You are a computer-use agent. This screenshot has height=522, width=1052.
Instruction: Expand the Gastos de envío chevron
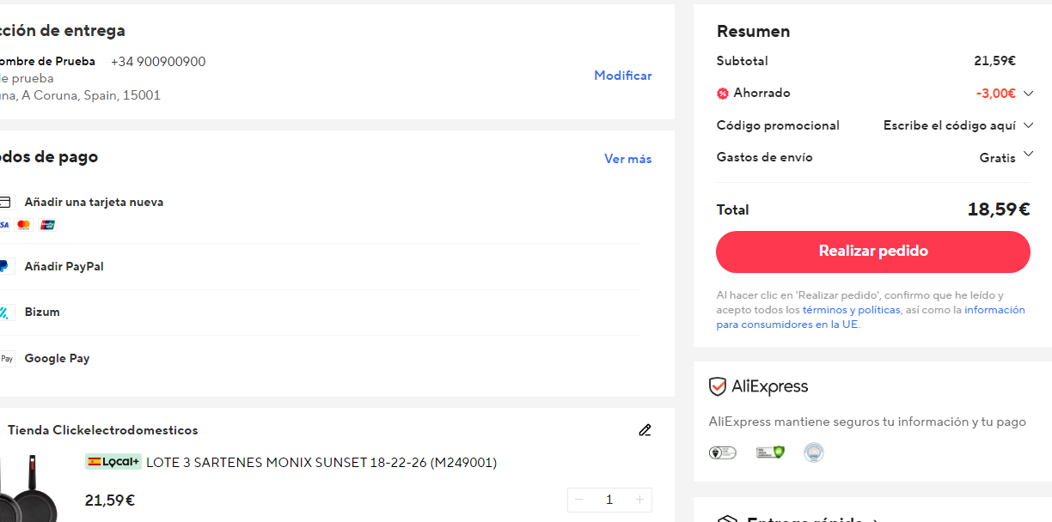[x=1028, y=155]
